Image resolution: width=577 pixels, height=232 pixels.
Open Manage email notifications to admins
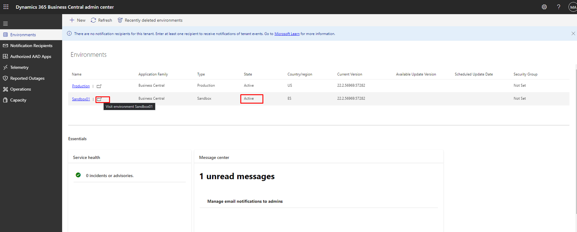pyautogui.click(x=245, y=201)
